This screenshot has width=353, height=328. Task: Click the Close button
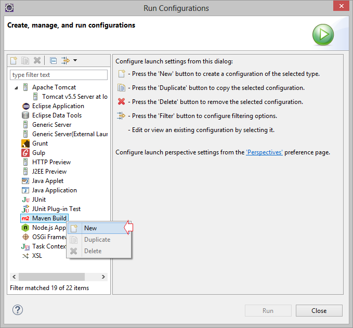[319, 311]
